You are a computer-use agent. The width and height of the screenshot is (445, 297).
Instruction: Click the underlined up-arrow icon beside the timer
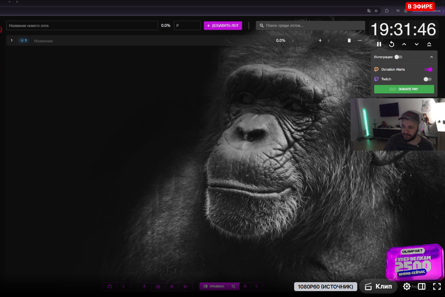pyautogui.click(x=429, y=44)
